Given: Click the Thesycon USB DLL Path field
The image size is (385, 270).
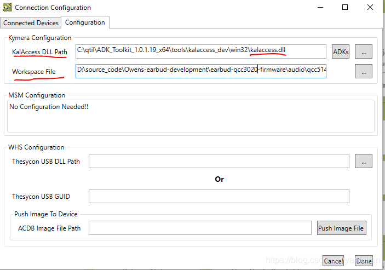Looking at the screenshot, I should (219, 161).
